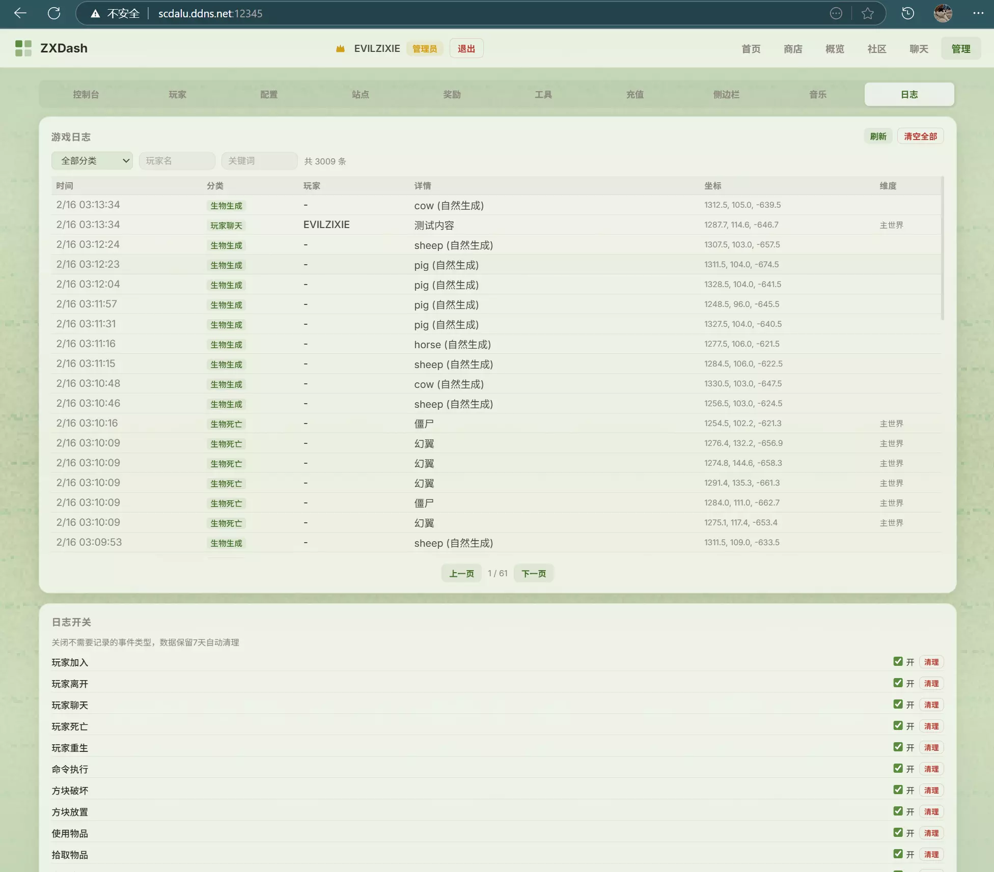Screen dimensions: 994x872
Task: Click the 2/16 03:10:16 timestamp
Action: tap(87, 423)
